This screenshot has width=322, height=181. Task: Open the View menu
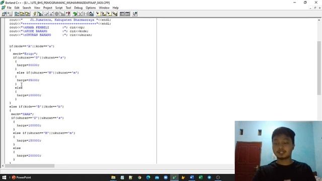tap(37, 8)
